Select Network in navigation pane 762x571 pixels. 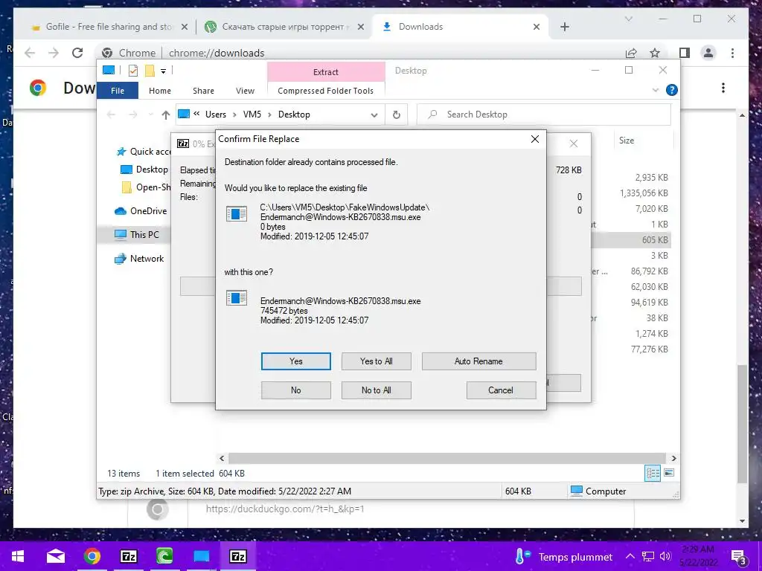(x=139, y=259)
